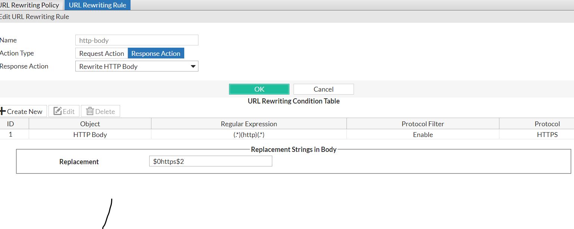
Task: Select the Response Action toggle
Action: tap(156, 53)
